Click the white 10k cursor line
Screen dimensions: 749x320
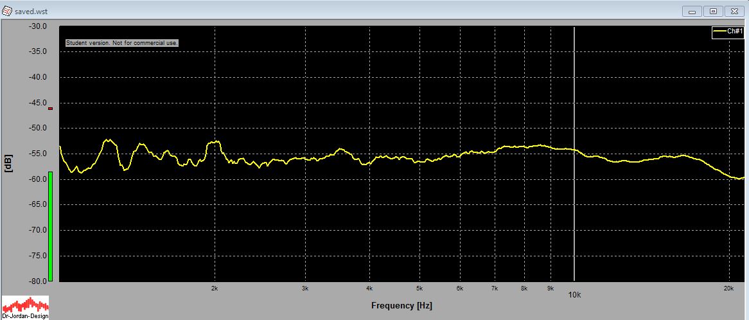click(574, 154)
